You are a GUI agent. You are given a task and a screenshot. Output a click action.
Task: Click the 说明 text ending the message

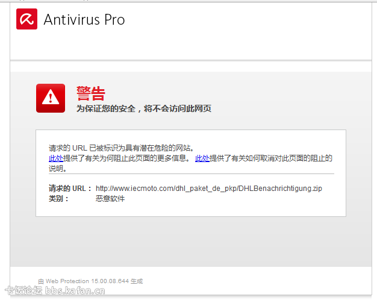57,169
